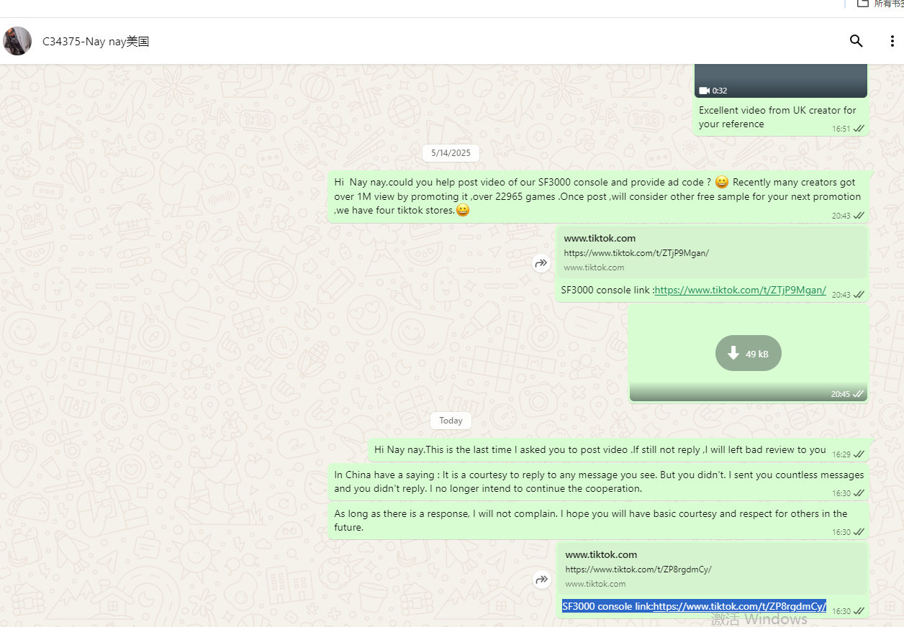Open the lower www.tiktok.com link preview card
The image size is (904, 627).
[713, 569]
